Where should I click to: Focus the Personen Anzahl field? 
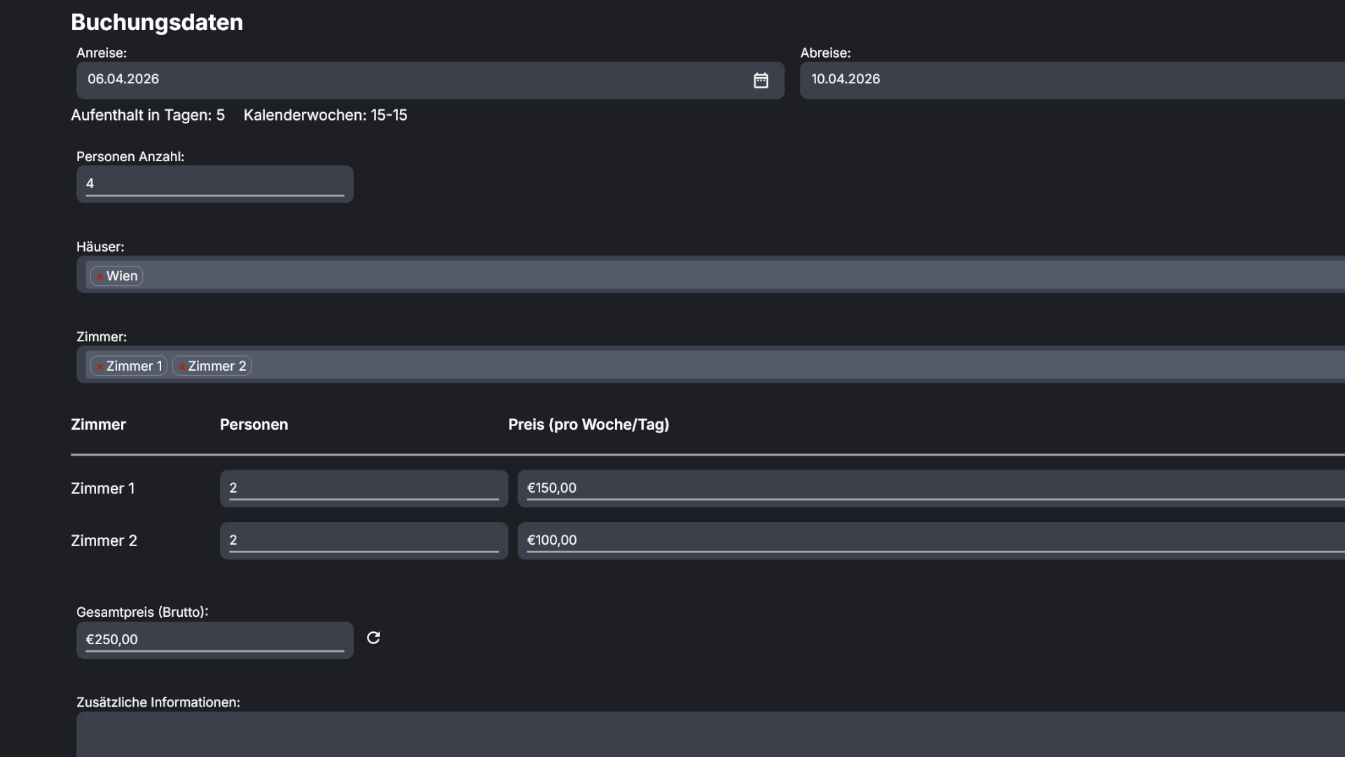tap(215, 184)
